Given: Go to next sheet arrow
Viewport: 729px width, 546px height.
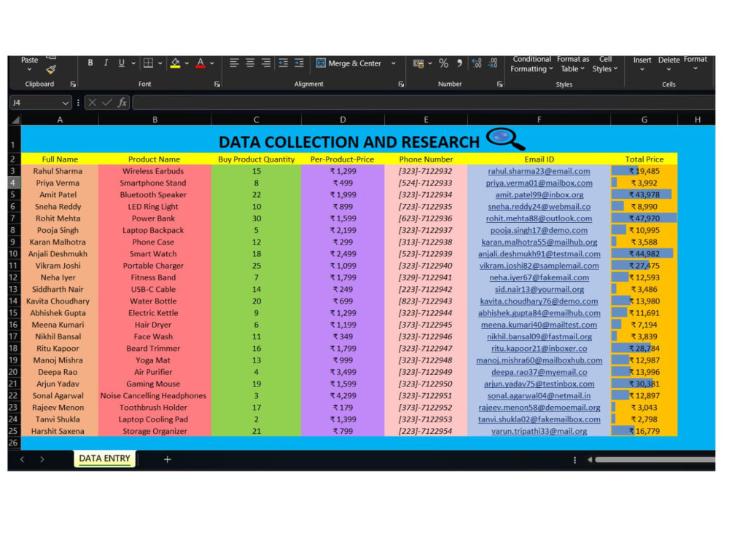Looking at the screenshot, I should tap(42, 459).
